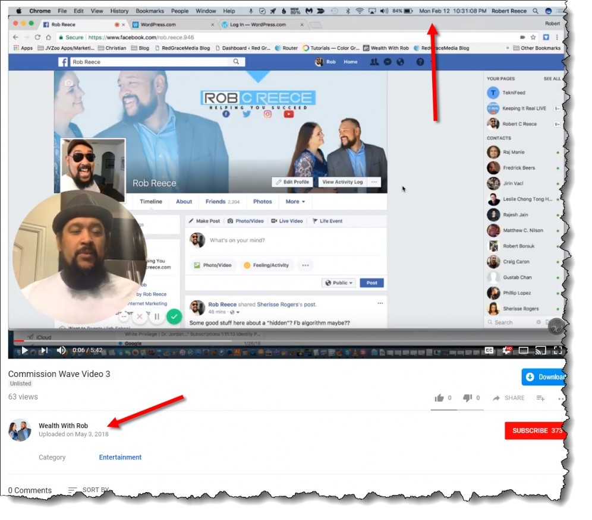Click the Edit Profile button
This screenshot has height=520, width=592.
tap(292, 182)
